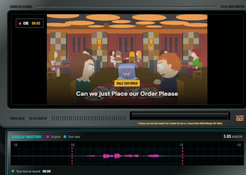Click the red dashed end marker at 1:0
Viewport: 246px width, 175px height.
(x=182, y=156)
